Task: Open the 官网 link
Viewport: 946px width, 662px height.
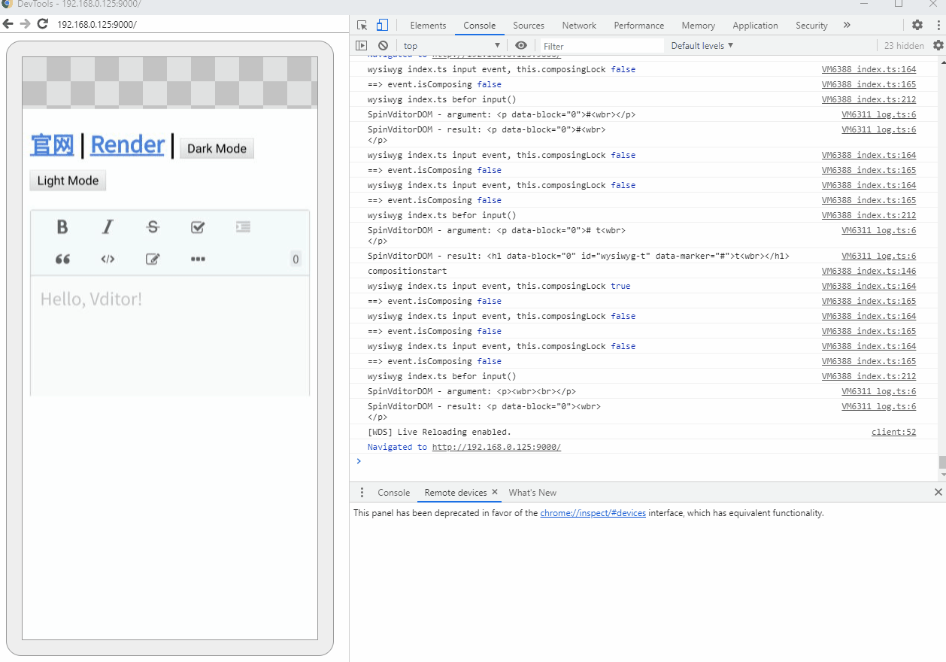Action: point(52,144)
